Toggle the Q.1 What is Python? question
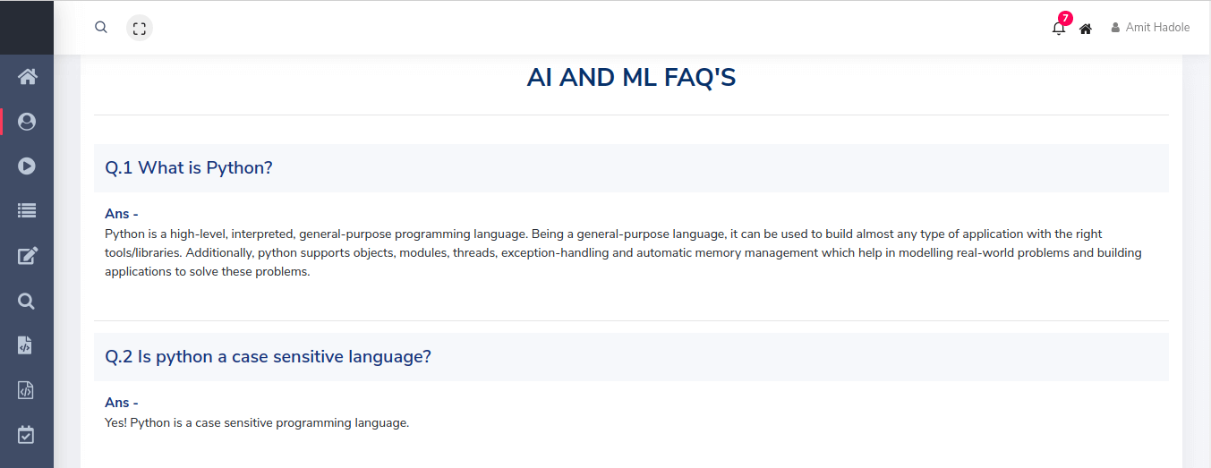 [631, 168]
